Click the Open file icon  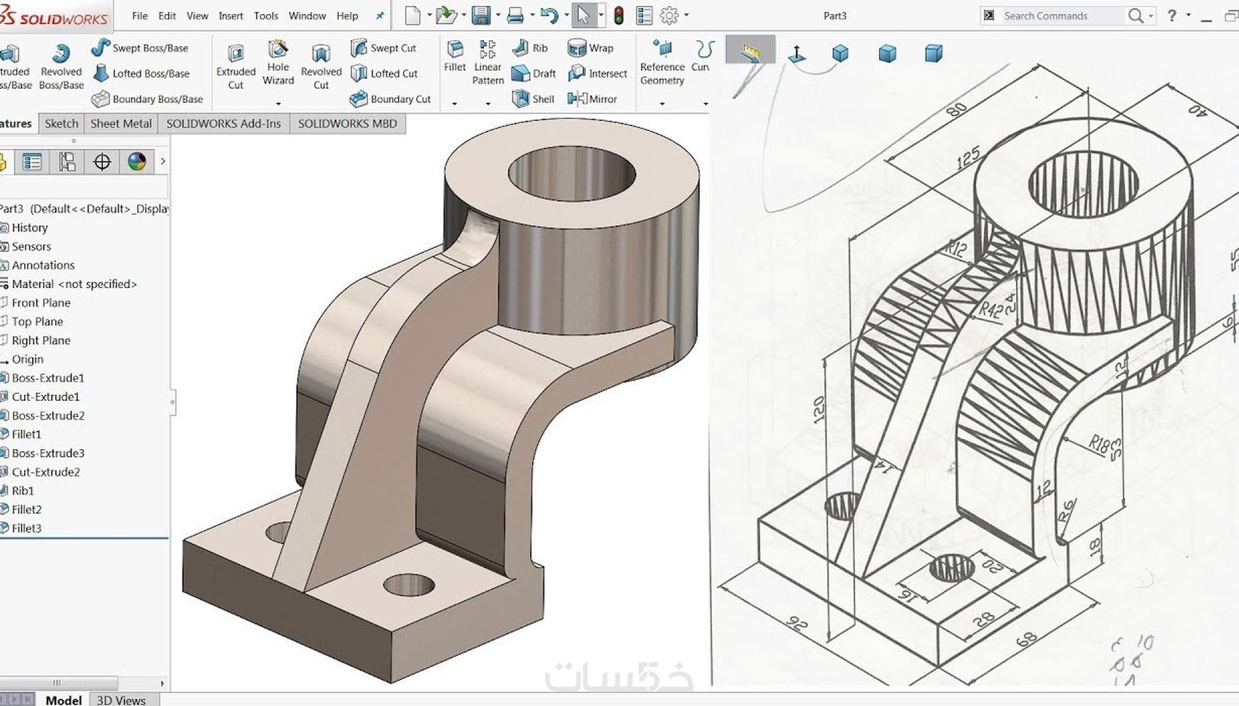tap(446, 15)
